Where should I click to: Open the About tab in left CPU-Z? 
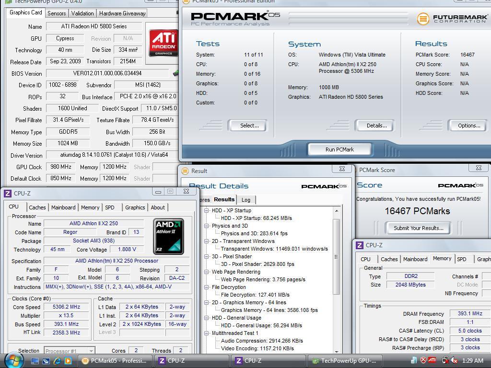point(157,207)
